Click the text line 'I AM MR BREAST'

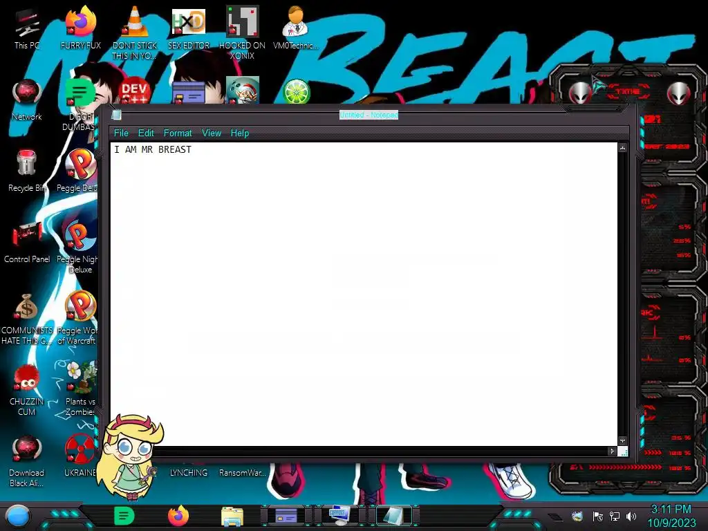(x=153, y=149)
